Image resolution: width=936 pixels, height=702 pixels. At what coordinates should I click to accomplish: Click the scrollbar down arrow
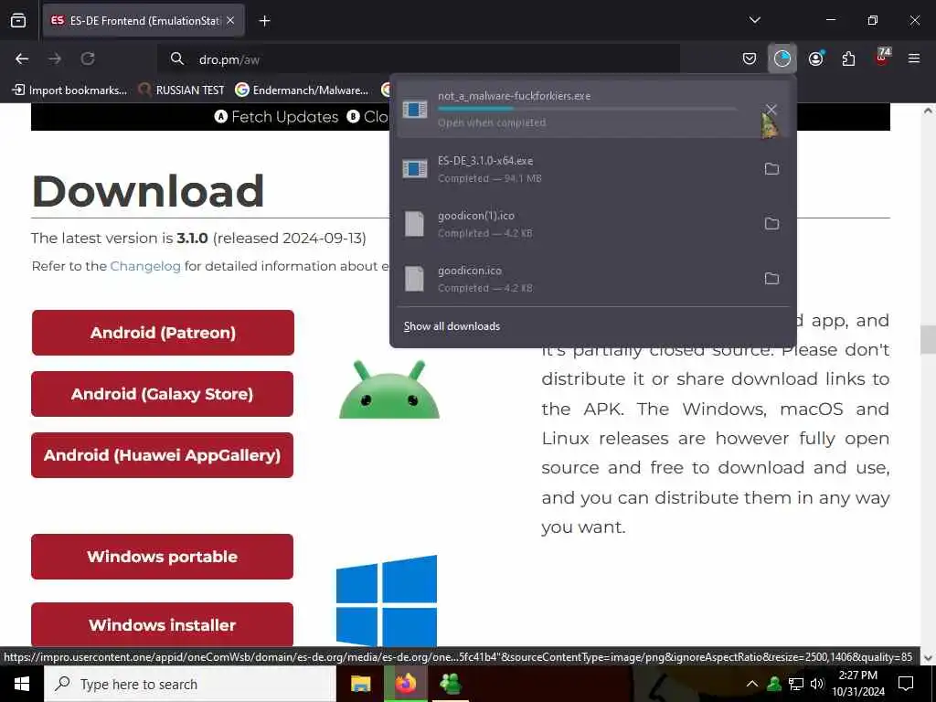928,658
